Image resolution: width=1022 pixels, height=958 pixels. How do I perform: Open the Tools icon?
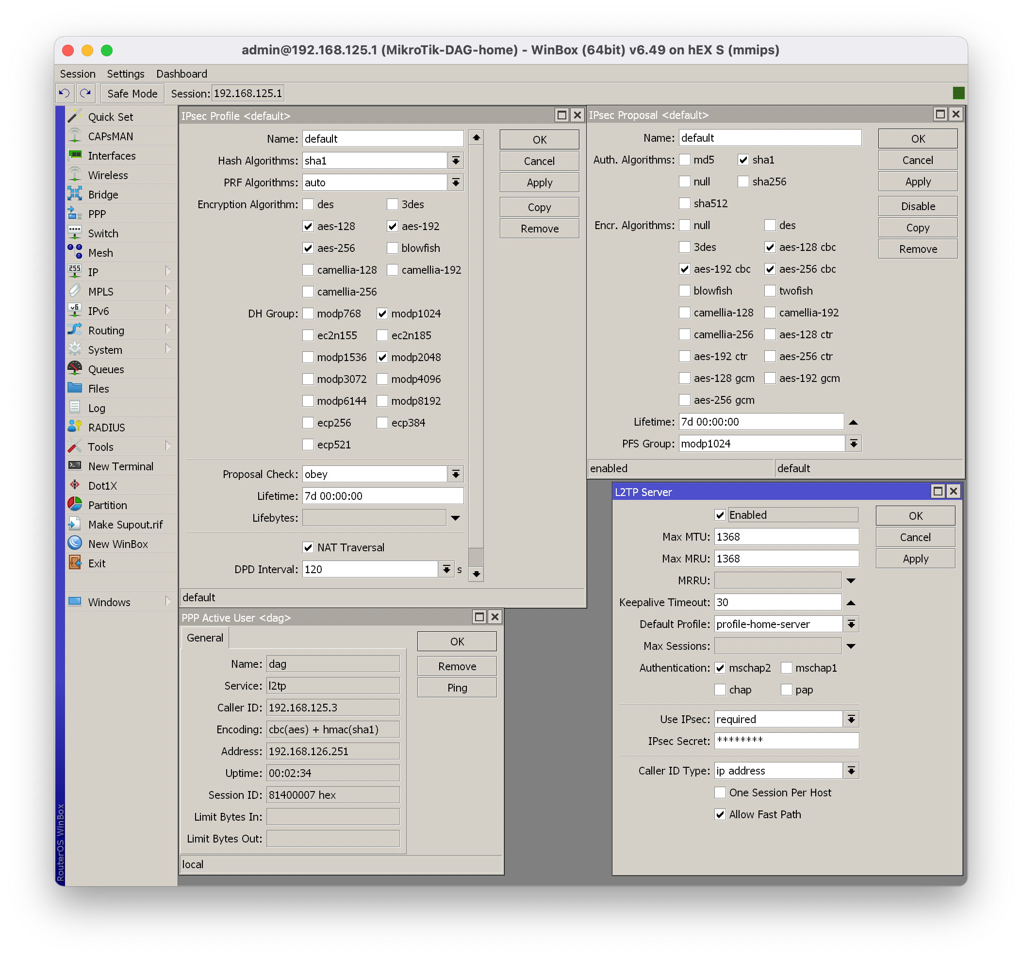[x=75, y=447]
